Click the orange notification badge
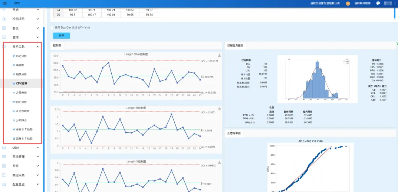The width and height of the screenshot is (398, 192). [x=348, y=3]
